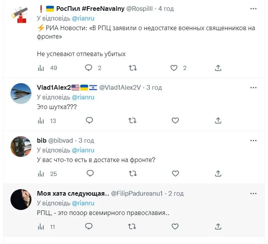Open more options for Vlad1Alex2's tweet
Screen dimensions: 268x244
coord(254,88)
